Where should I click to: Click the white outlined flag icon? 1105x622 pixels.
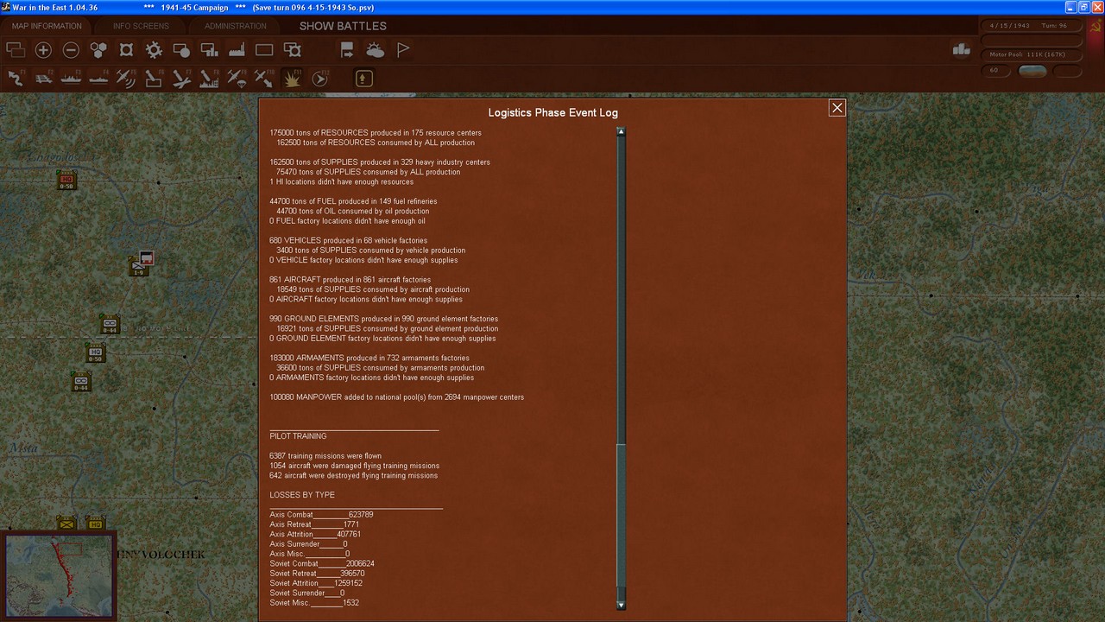(x=403, y=50)
